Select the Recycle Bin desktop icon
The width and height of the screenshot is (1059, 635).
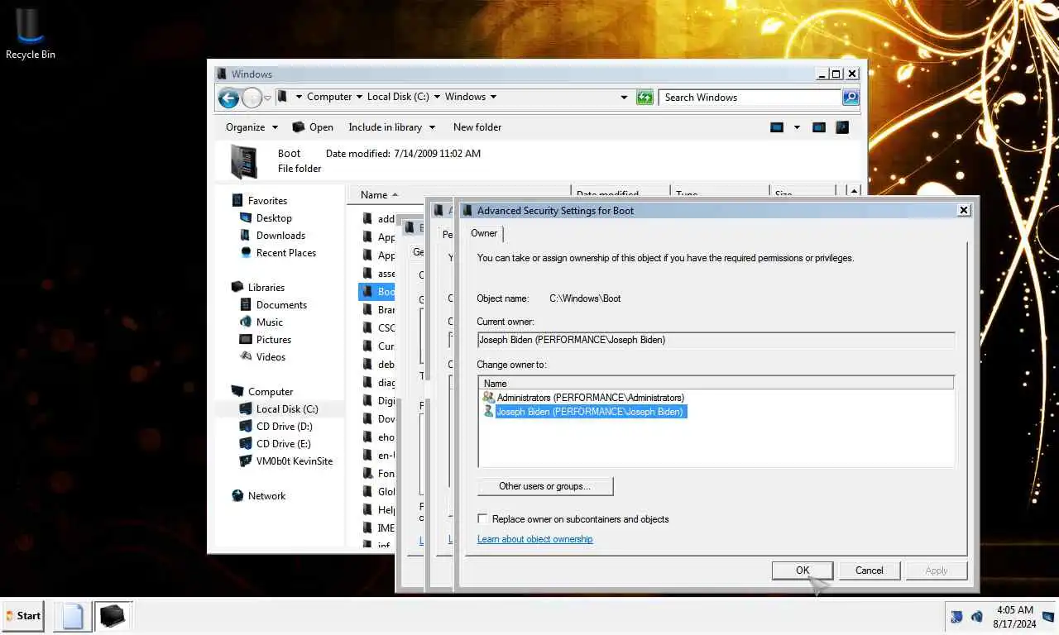(30, 33)
